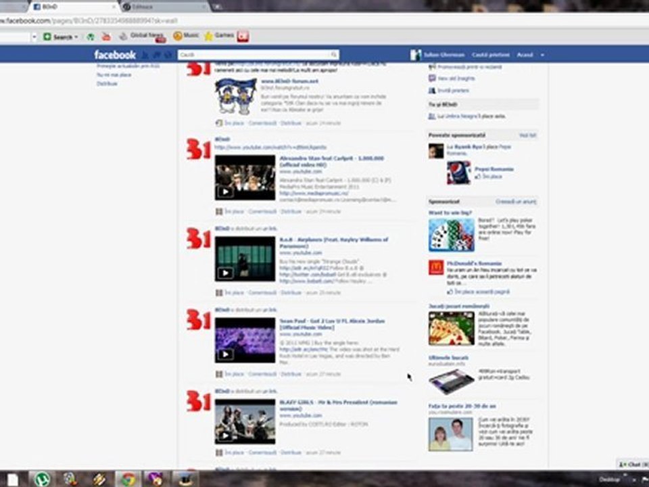Switch to the second browser tab
This screenshot has height=487, width=649.
tap(164, 7)
